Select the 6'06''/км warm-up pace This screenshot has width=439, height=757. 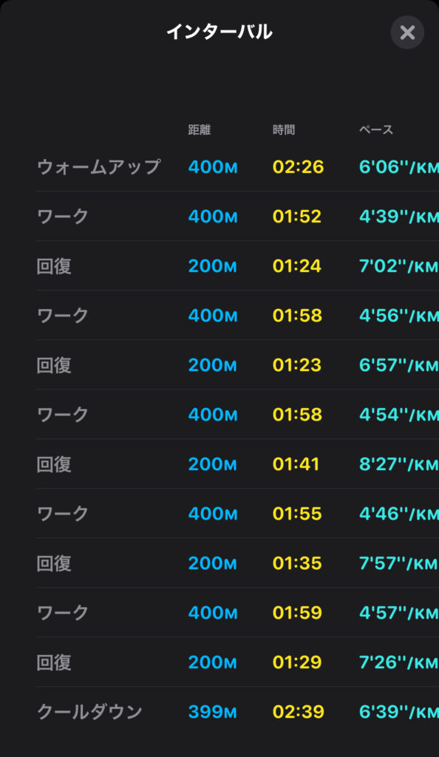[399, 167]
